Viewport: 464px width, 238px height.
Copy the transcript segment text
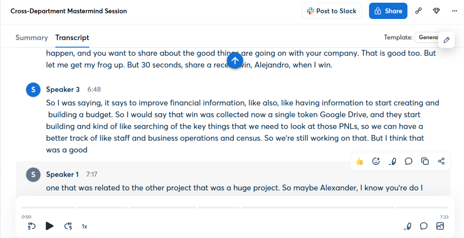(425, 161)
